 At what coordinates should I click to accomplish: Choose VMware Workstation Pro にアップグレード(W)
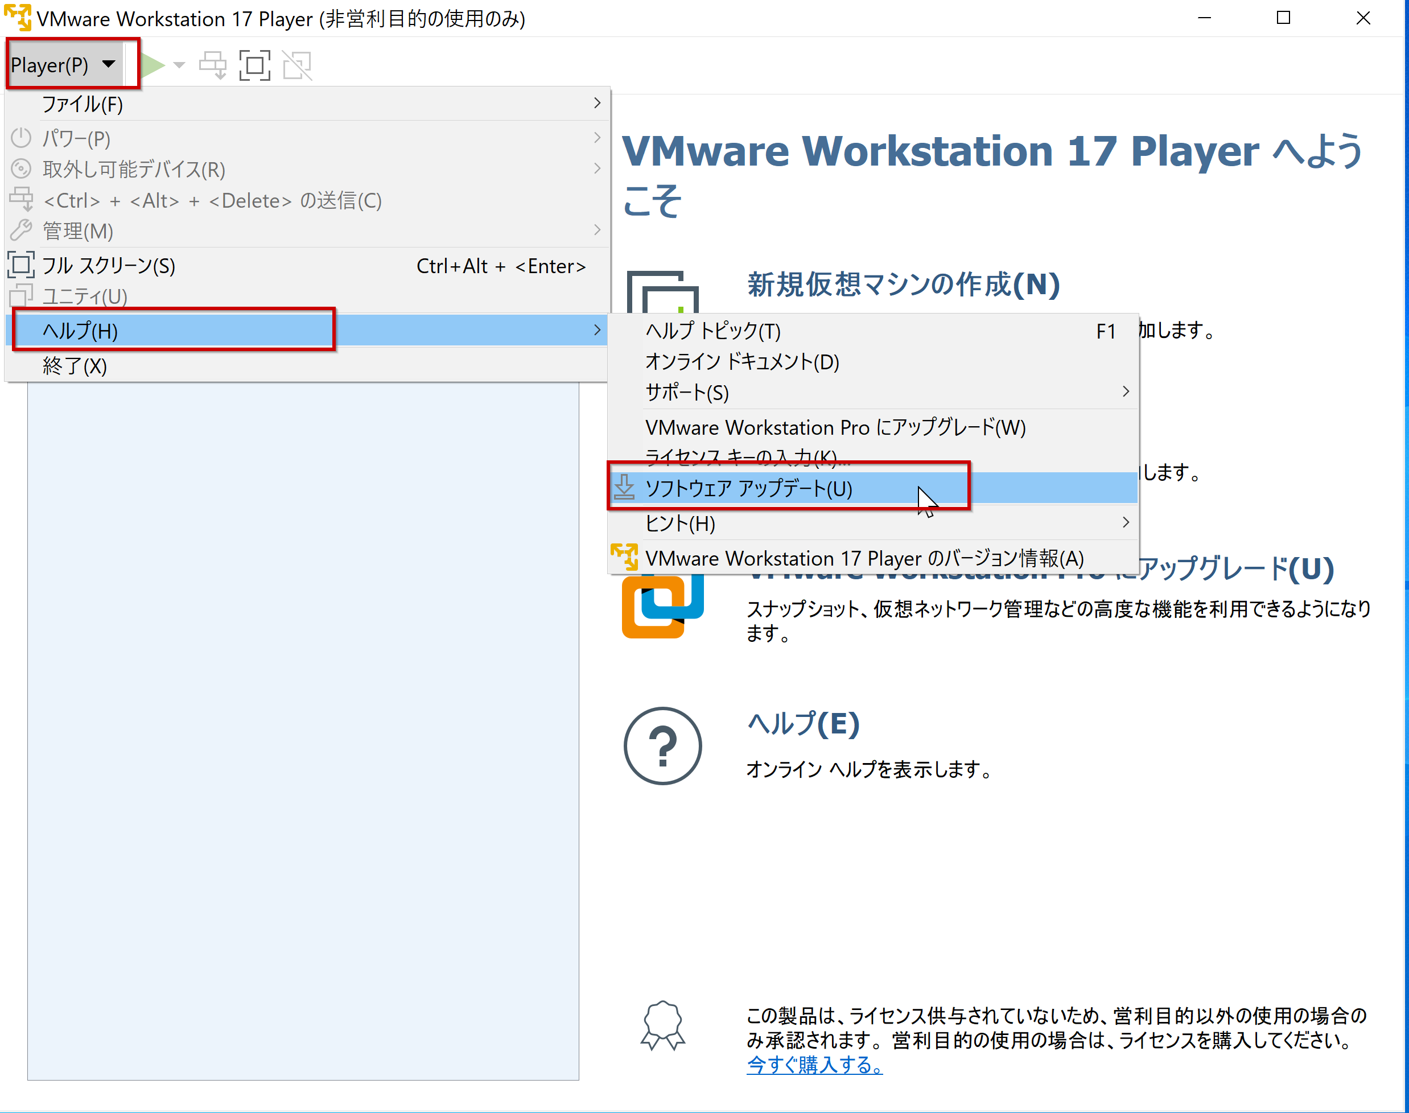[874, 427]
